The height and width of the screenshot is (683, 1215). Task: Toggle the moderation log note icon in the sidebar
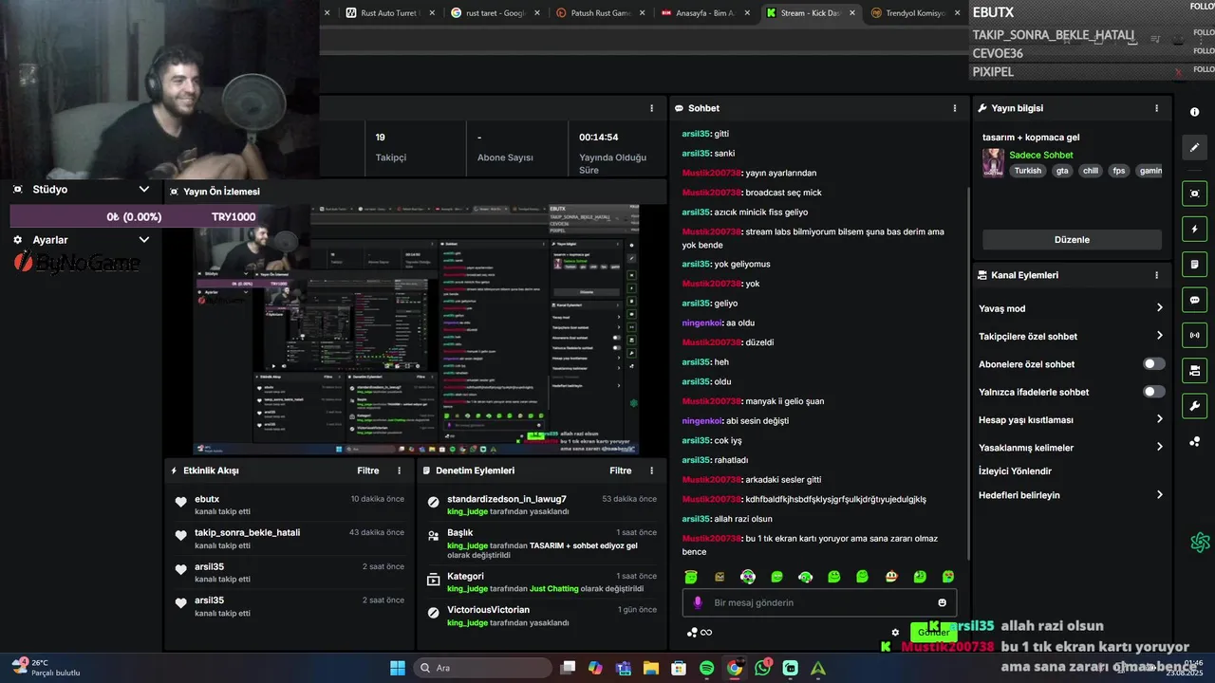pyautogui.click(x=1194, y=264)
